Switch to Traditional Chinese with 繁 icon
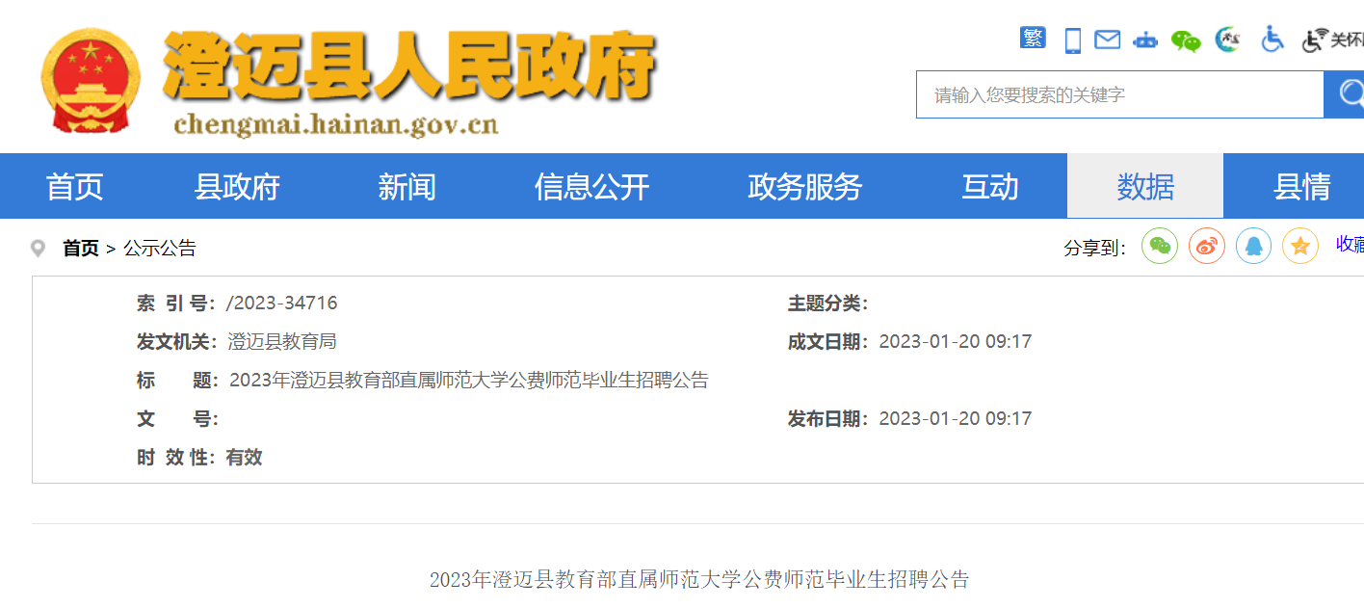The height and width of the screenshot is (608, 1364). (1033, 39)
